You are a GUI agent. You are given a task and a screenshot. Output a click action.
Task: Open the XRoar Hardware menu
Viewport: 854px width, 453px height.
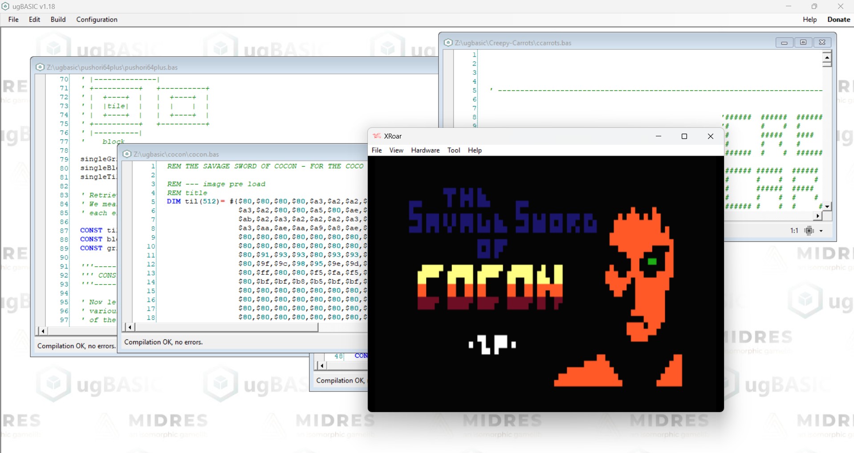(425, 150)
